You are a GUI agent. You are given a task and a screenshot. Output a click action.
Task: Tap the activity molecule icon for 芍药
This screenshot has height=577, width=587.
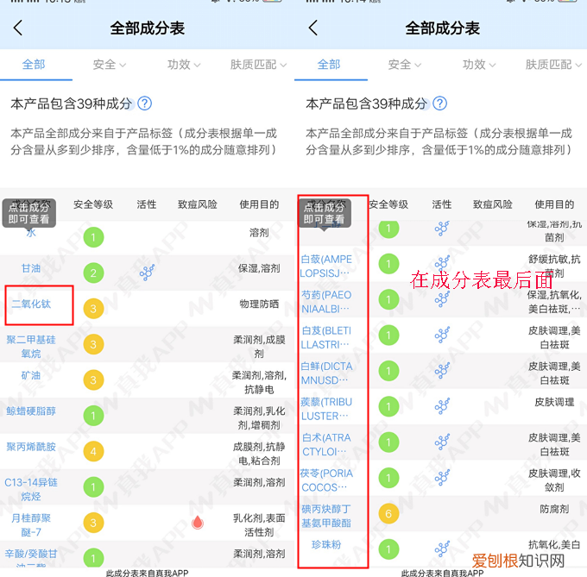pos(442,299)
